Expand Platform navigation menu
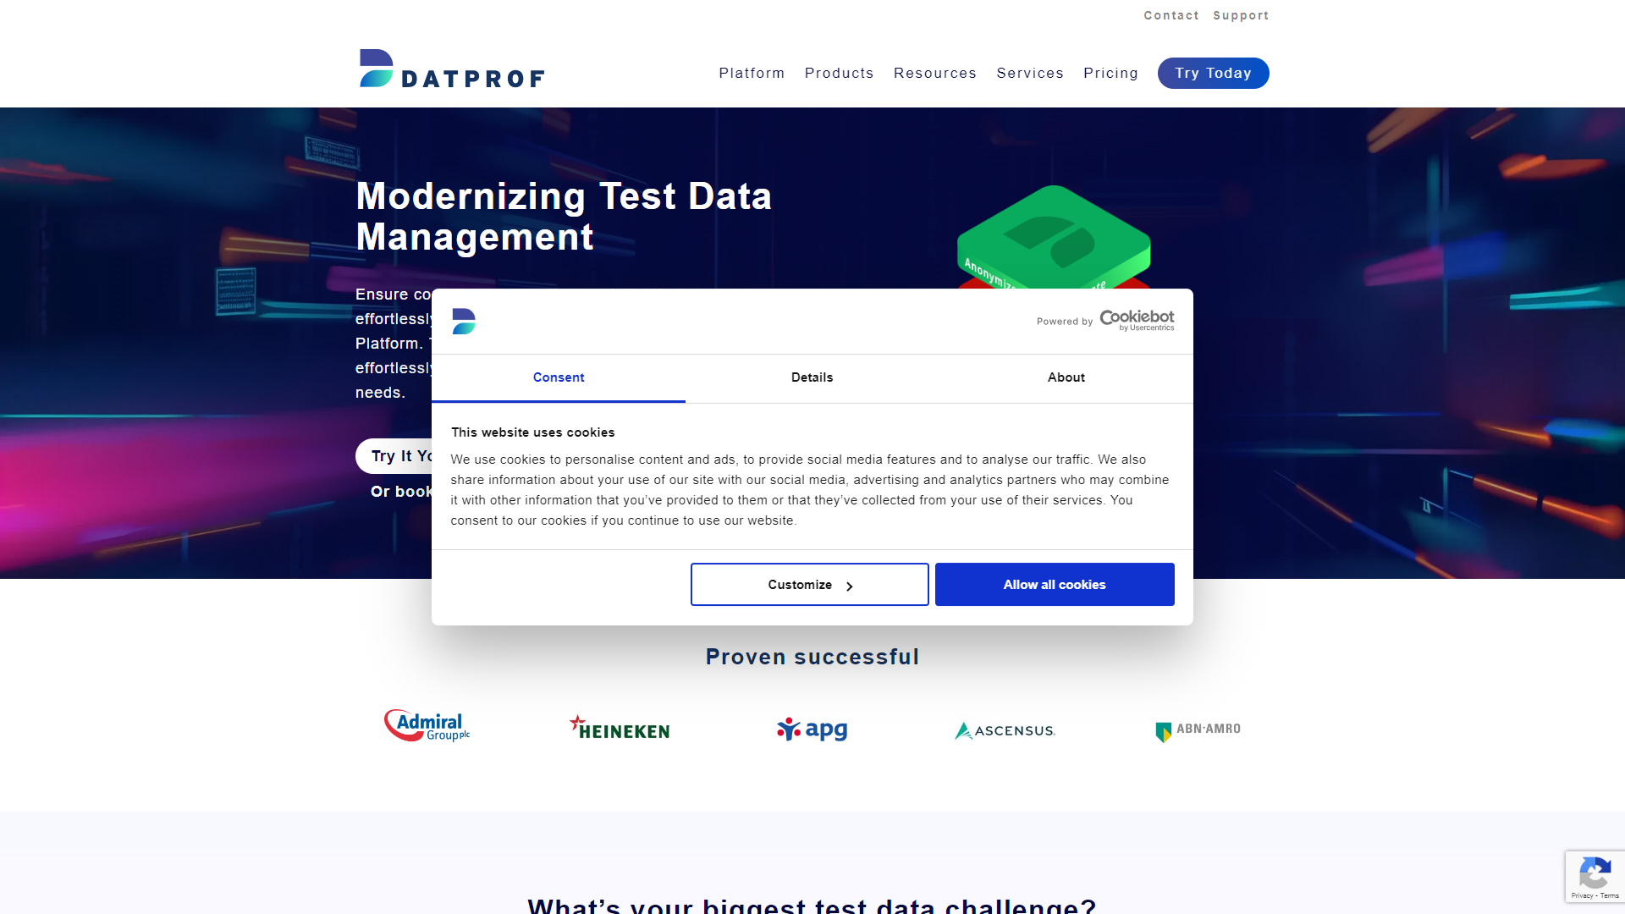This screenshot has height=914, width=1625. (751, 73)
